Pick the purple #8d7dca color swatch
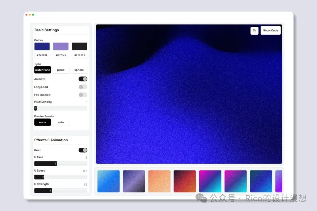Viewport: 317px width, 211px height. pyautogui.click(x=61, y=47)
